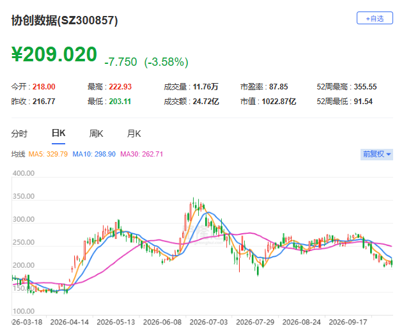The width and height of the screenshot is (404, 329).
Task: Click y-axis label 250.00
Action: pos(24,243)
